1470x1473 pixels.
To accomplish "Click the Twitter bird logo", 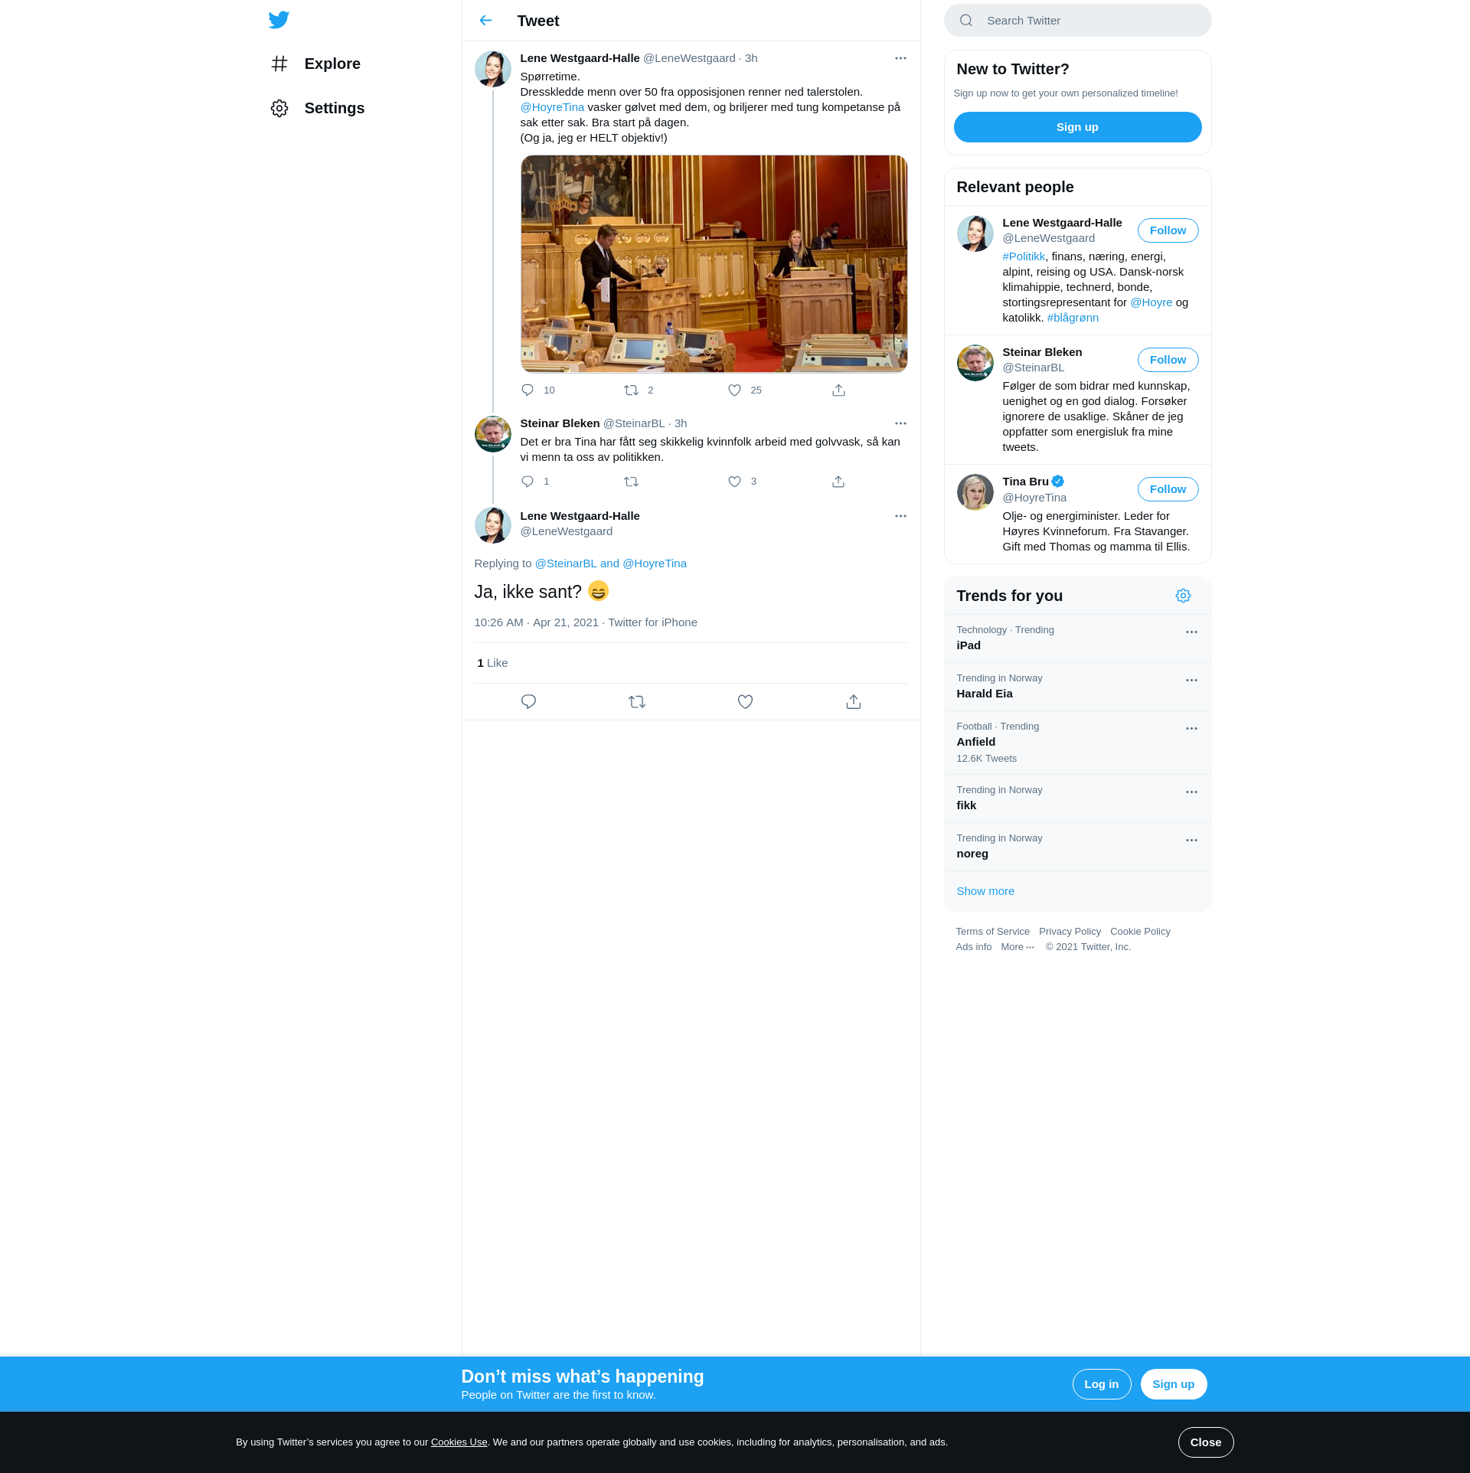I will (x=279, y=20).
